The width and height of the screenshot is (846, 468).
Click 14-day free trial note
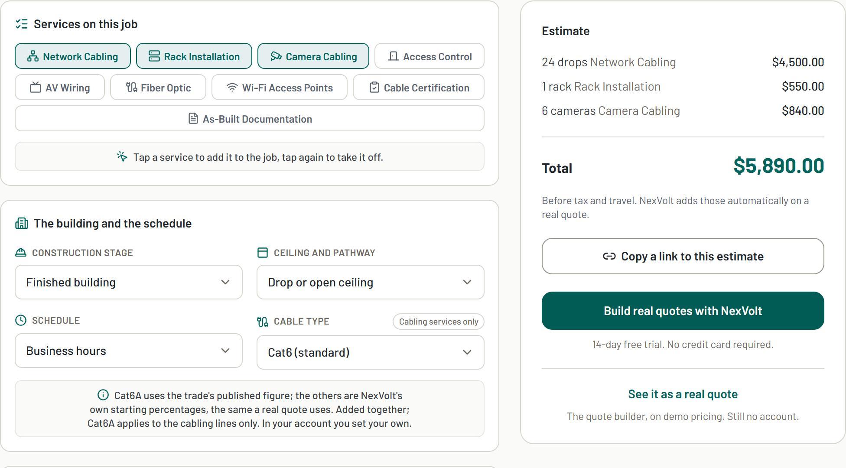[x=683, y=344]
